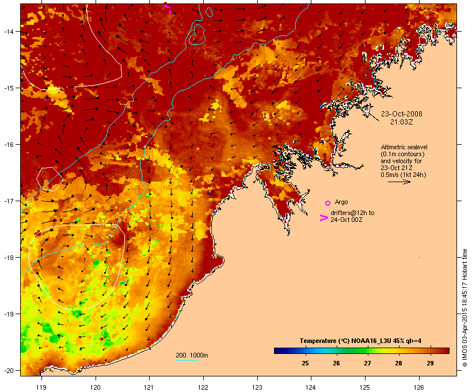This screenshot has width=472, height=392.
Task: Click the colorbar tick label 27
Action: point(367,363)
